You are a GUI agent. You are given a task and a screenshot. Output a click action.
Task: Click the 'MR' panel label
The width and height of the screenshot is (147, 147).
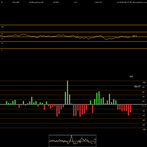pyautogui.click(x=131, y=76)
